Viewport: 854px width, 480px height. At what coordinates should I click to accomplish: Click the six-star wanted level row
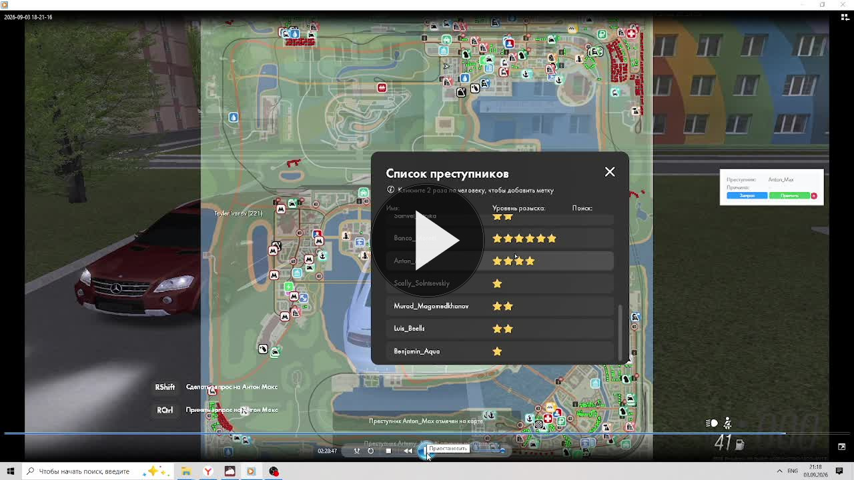click(x=500, y=238)
